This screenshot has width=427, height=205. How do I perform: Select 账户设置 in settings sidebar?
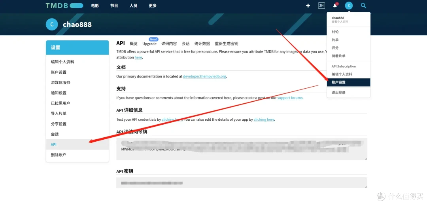tap(77, 72)
